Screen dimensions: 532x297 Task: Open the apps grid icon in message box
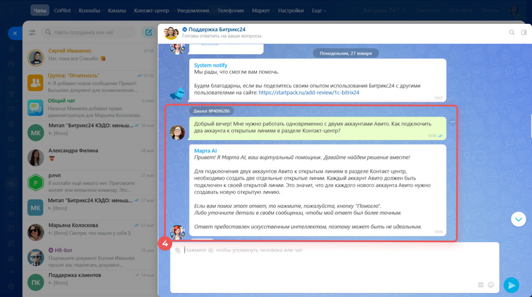click(x=481, y=285)
